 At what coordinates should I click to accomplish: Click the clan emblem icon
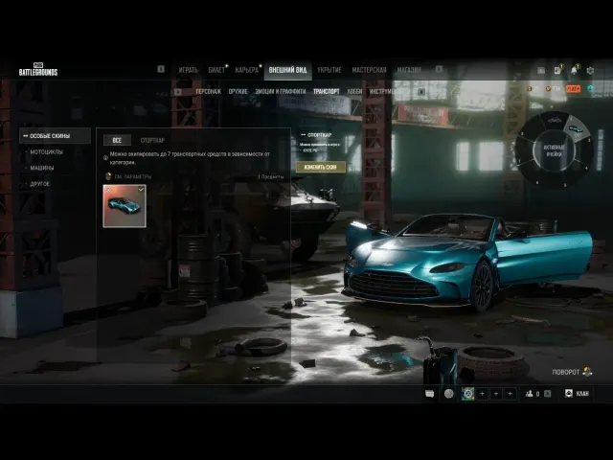[569, 394]
